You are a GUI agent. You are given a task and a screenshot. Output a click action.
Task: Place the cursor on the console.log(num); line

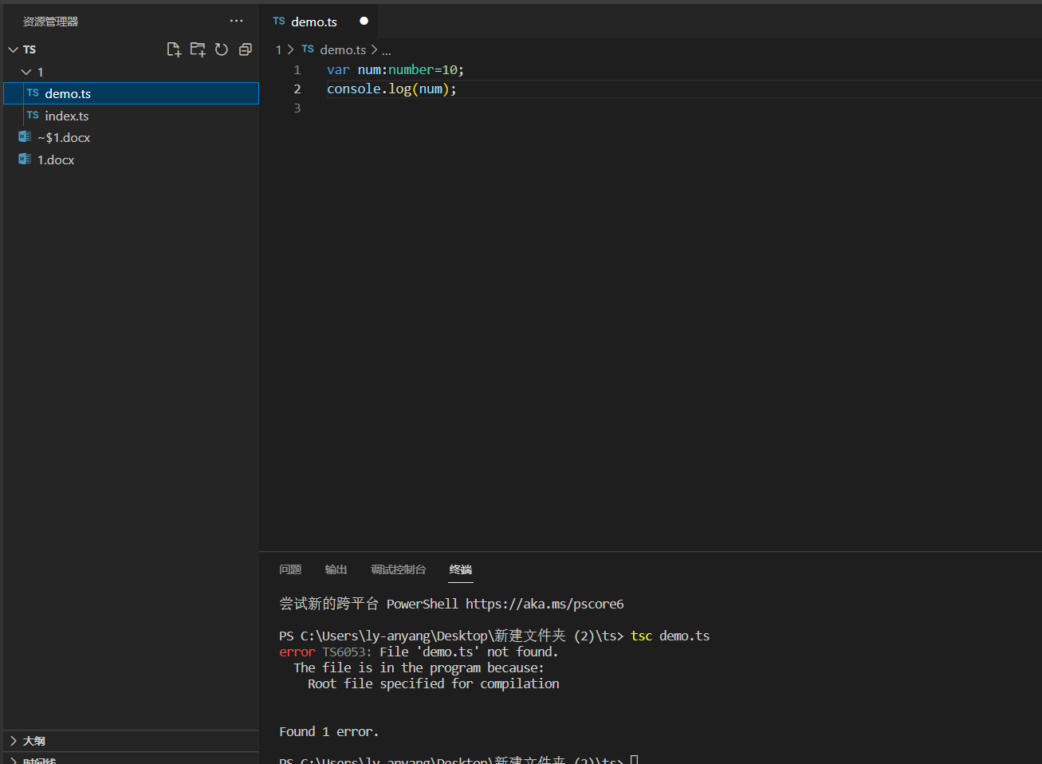pos(391,89)
